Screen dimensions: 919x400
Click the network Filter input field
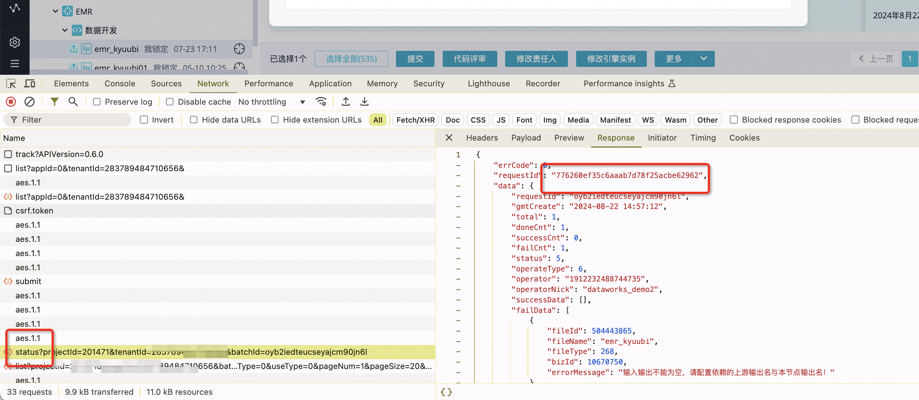(67, 120)
